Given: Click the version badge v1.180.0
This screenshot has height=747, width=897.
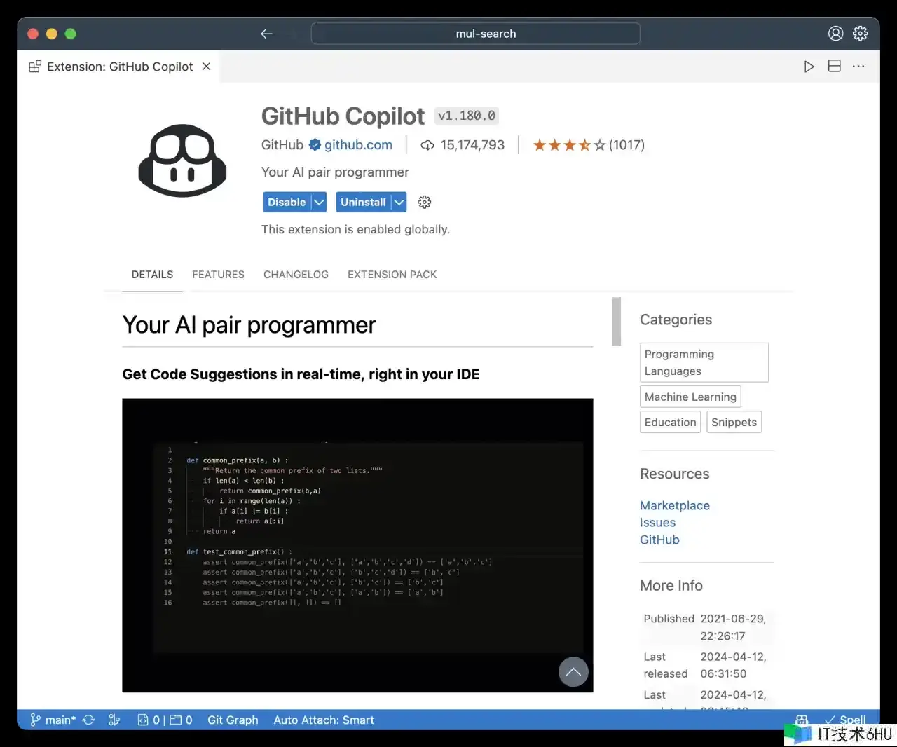Looking at the screenshot, I should pos(467,116).
